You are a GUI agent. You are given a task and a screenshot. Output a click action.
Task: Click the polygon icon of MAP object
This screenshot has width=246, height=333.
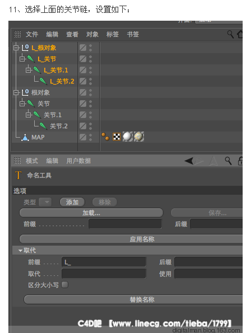pos(25,138)
